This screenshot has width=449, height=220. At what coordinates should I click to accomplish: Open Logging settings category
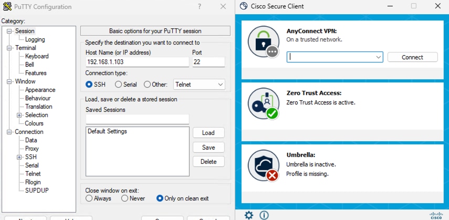[x=35, y=39]
